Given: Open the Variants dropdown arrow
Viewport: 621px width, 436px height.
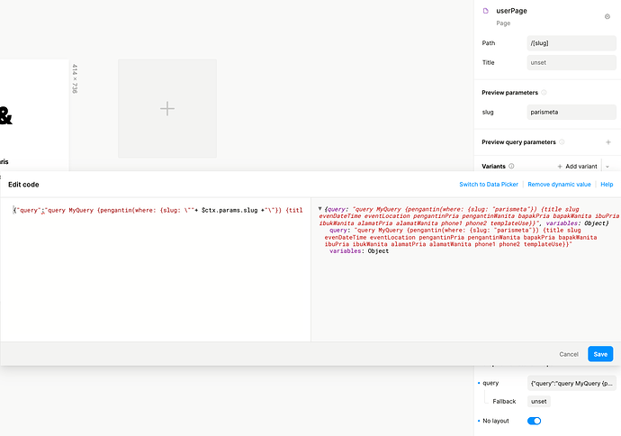Looking at the screenshot, I should pyautogui.click(x=607, y=167).
